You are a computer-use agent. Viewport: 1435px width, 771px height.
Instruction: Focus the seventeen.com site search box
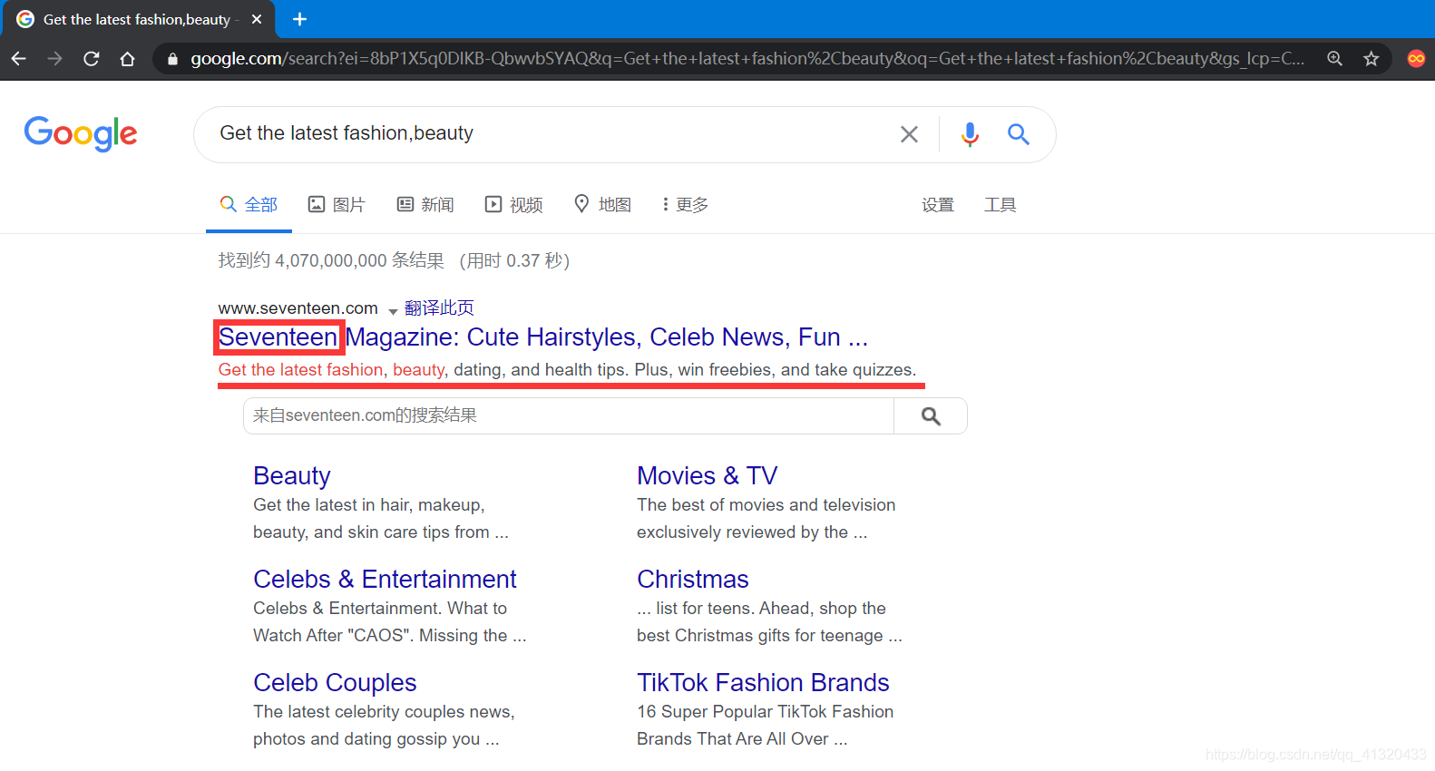[569, 416]
